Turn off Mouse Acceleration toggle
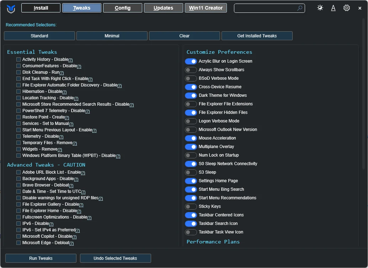 [191, 138]
